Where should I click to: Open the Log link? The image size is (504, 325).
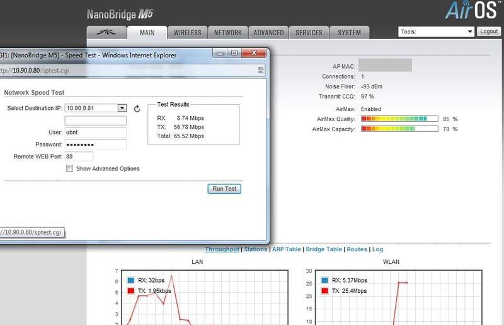click(377, 249)
